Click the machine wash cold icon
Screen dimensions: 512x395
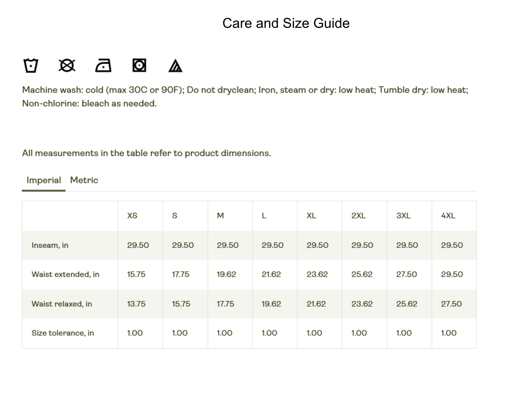[31, 66]
